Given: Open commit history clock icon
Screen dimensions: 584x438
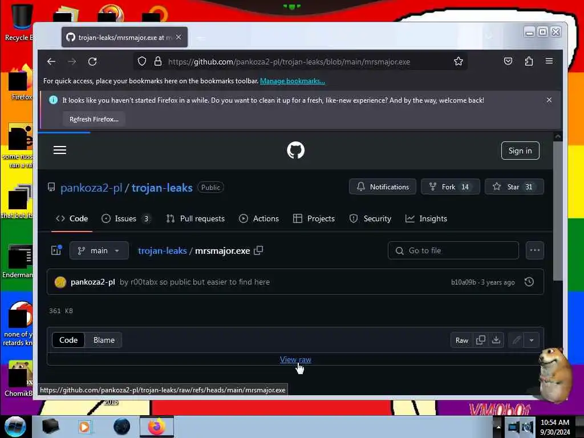Looking at the screenshot, I should tap(529, 282).
